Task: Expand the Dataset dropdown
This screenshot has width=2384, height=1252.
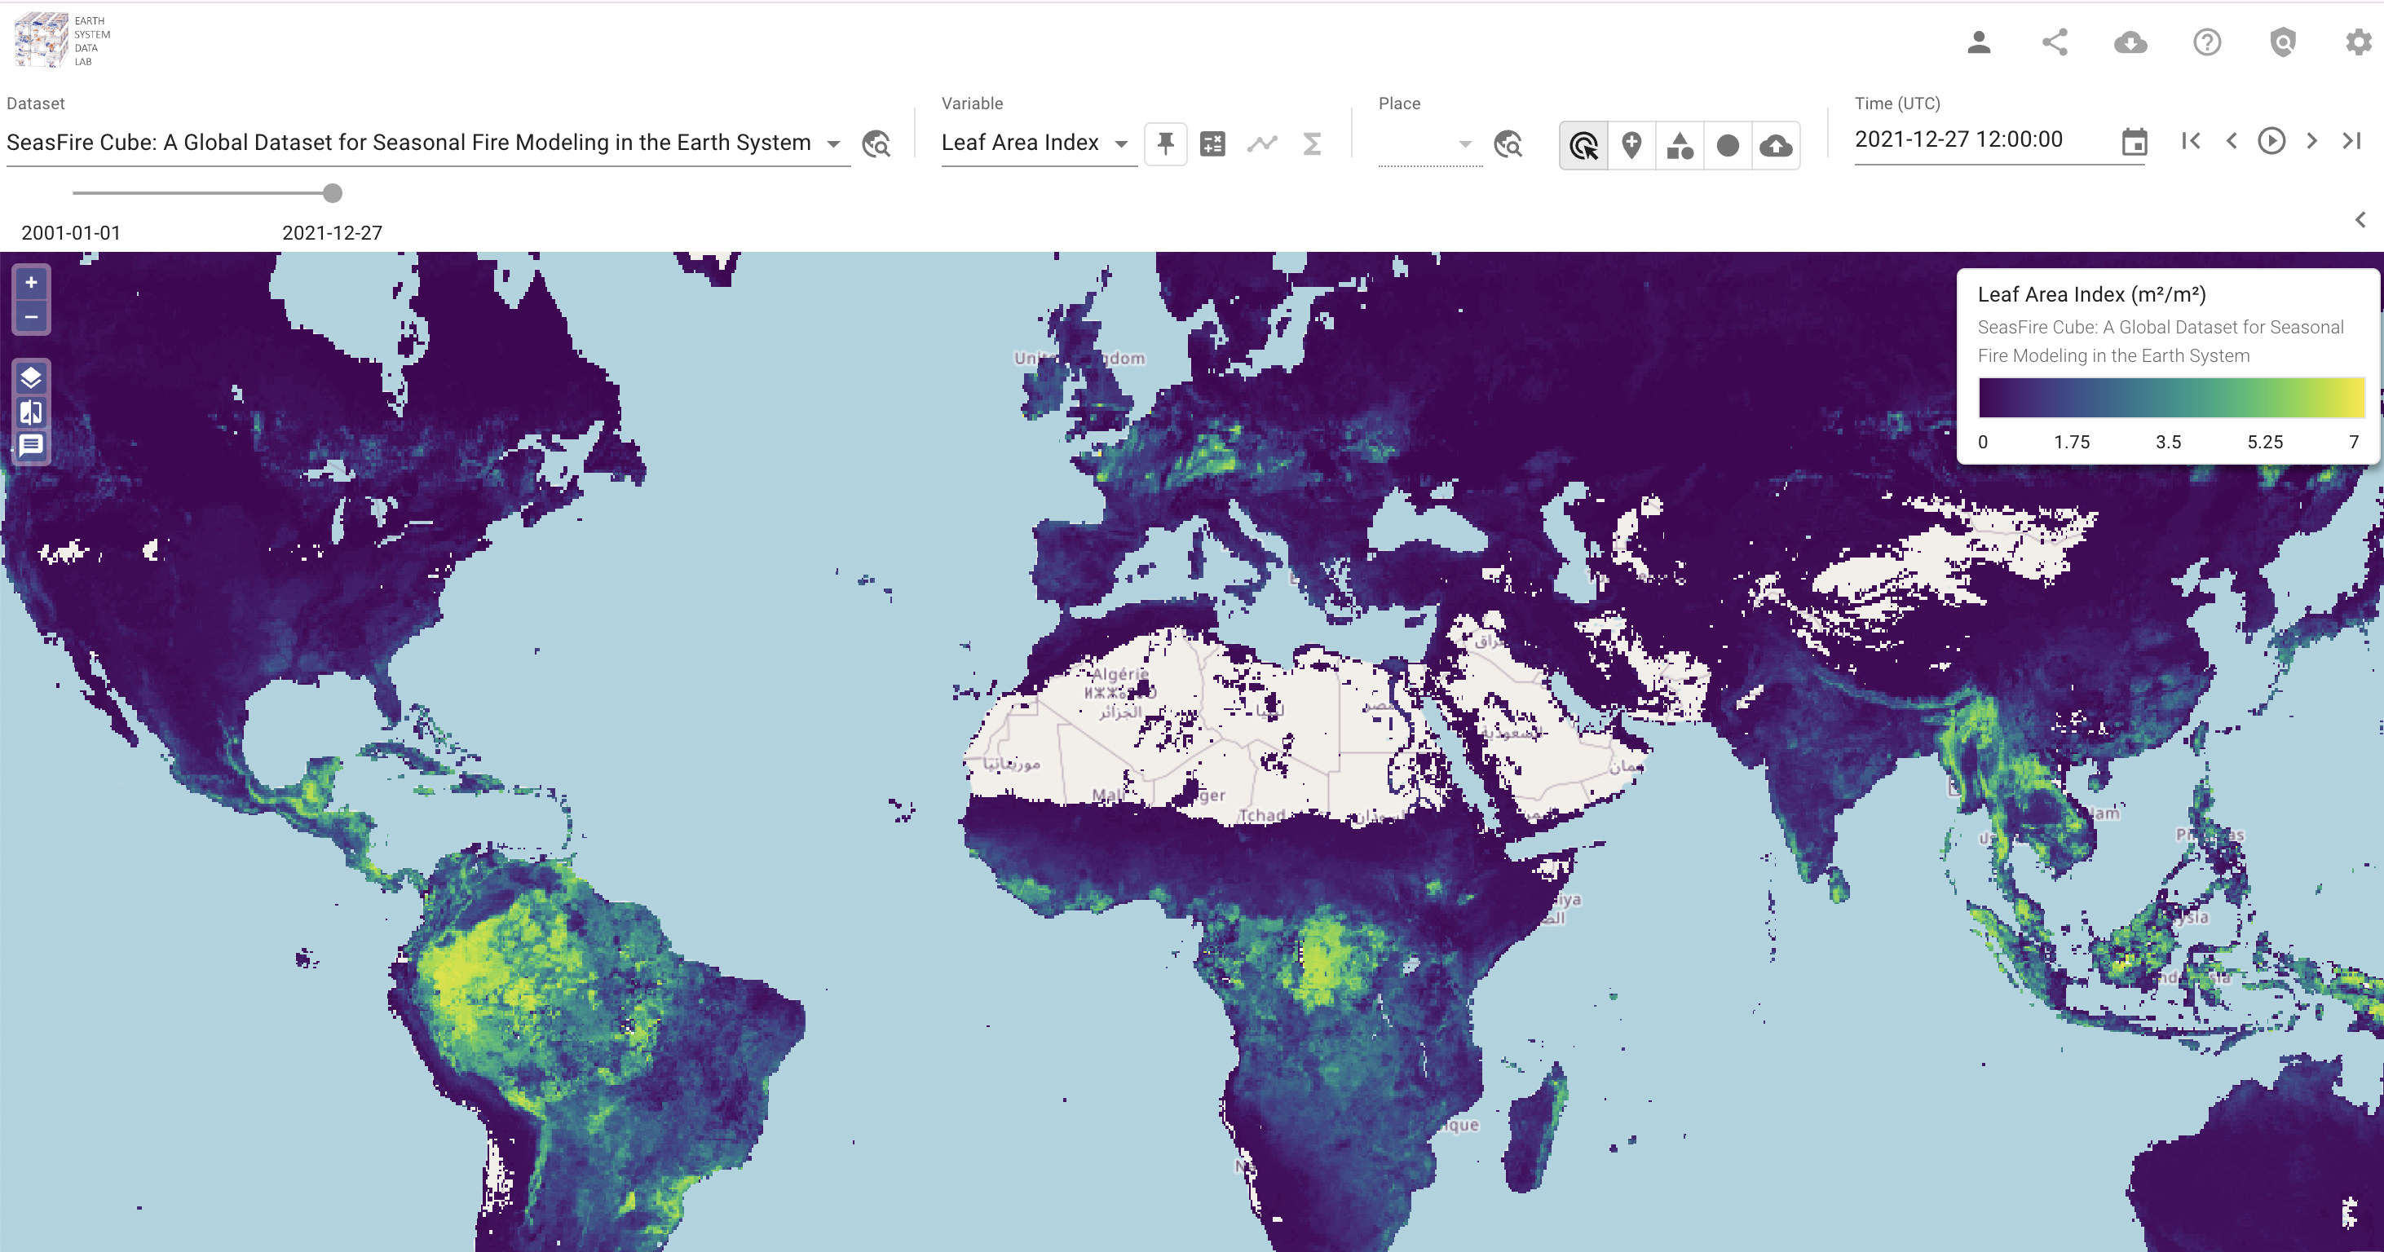Action: pos(834,143)
